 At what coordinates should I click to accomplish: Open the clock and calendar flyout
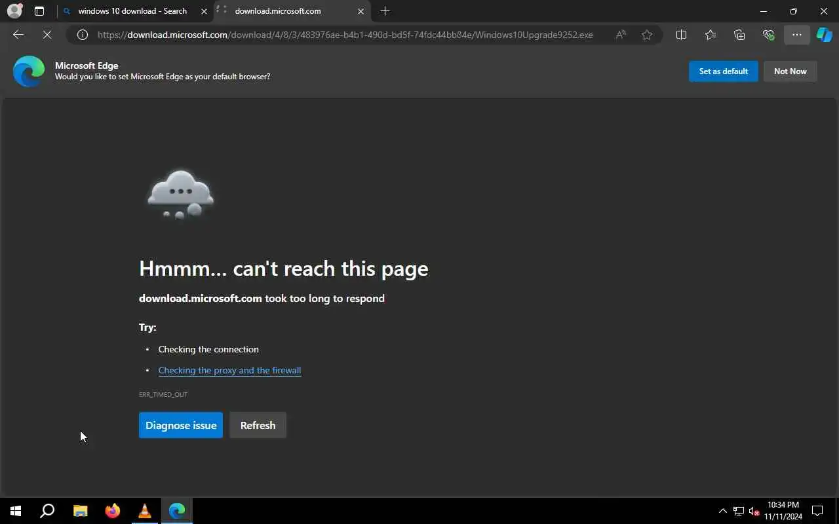[x=783, y=511]
